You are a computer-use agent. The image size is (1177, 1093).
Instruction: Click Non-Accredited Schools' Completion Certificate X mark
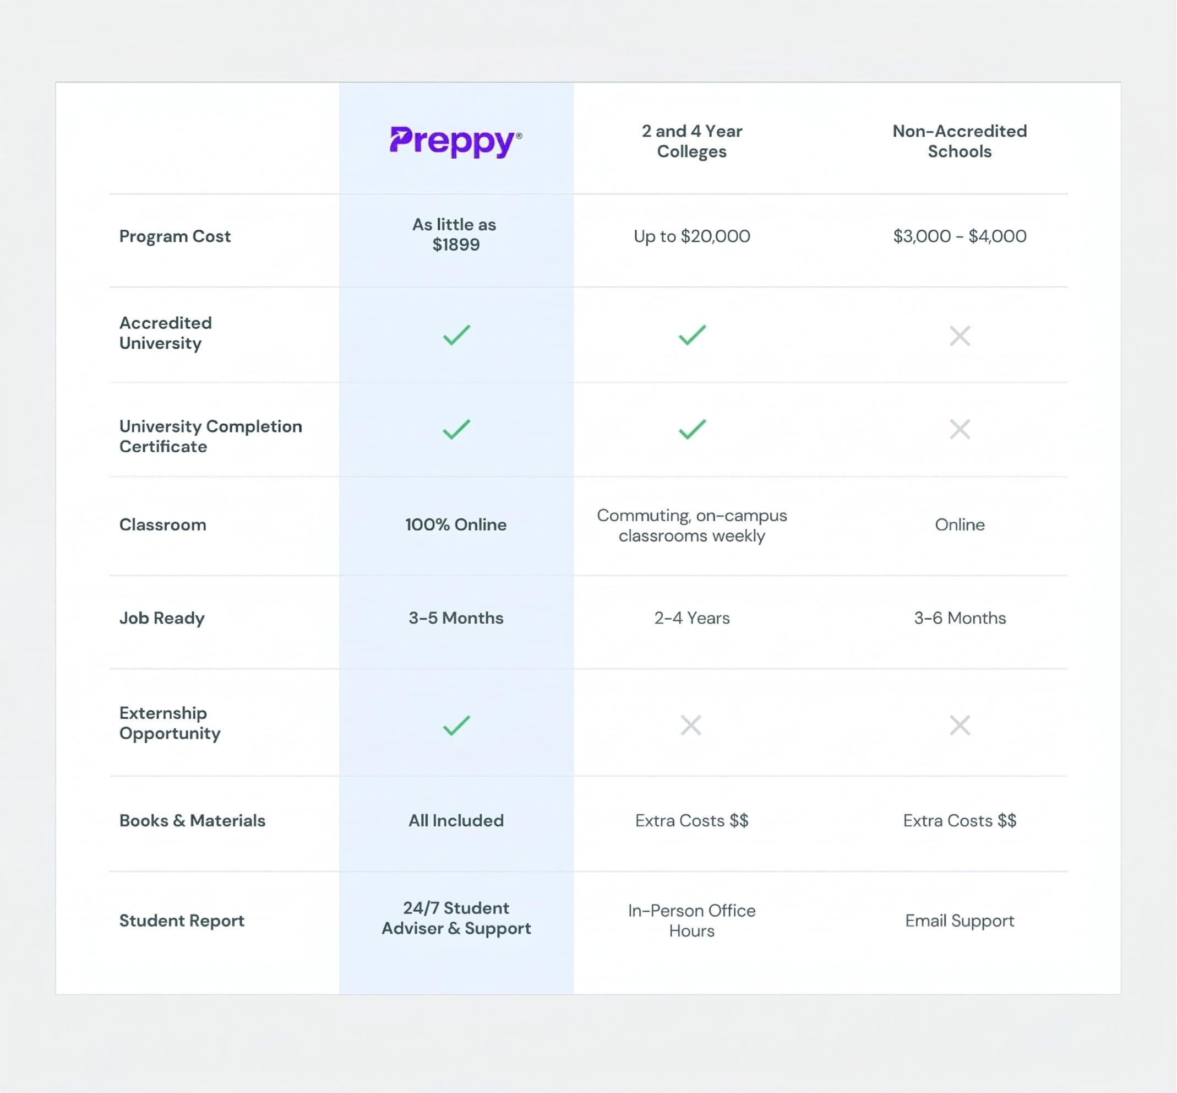point(960,429)
